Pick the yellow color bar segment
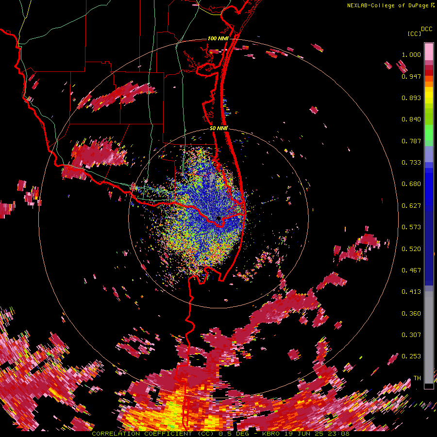Image resolution: width=437 pixels, height=437 pixels. point(429,96)
